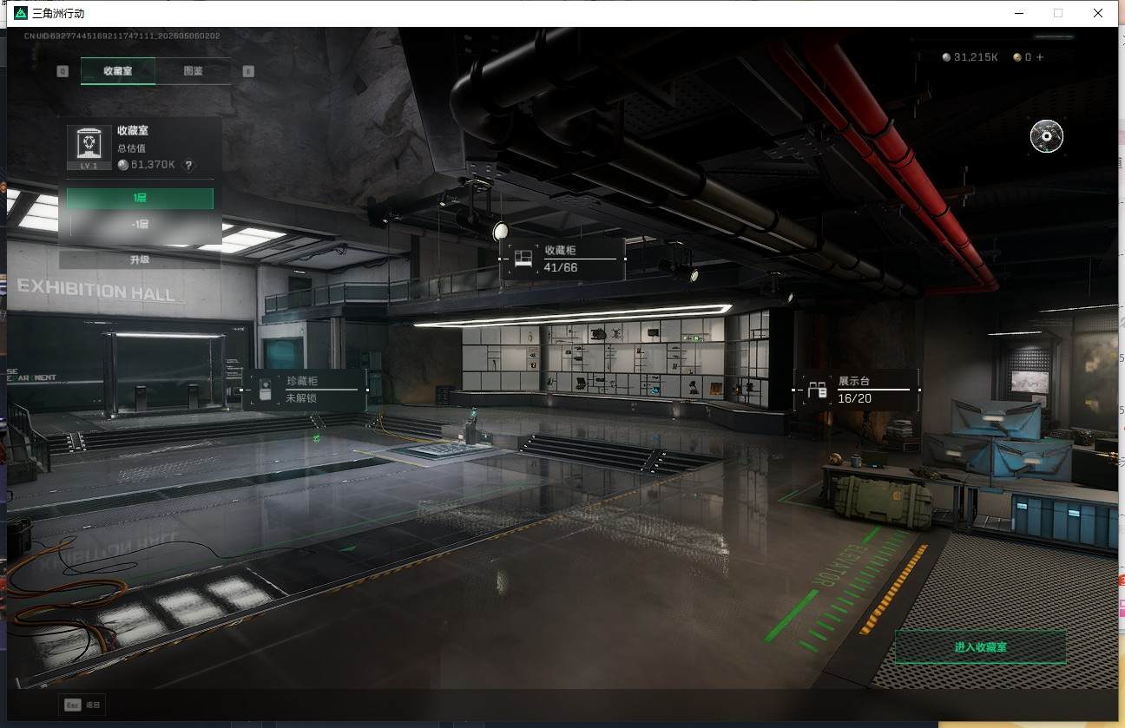Select the 收藏室 tab
The width and height of the screenshot is (1125, 728).
pyautogui.click(x=118, y=71)
